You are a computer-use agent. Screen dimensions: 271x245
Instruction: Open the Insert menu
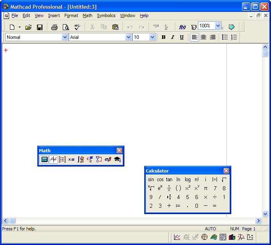pos(54,16)
